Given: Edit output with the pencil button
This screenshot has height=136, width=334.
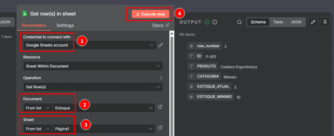Looking at the screenshot, I should (313, 22).
